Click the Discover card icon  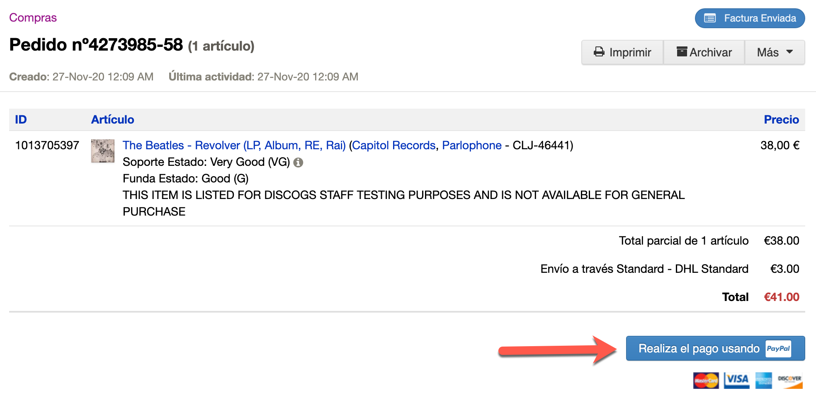coord(790,380)
